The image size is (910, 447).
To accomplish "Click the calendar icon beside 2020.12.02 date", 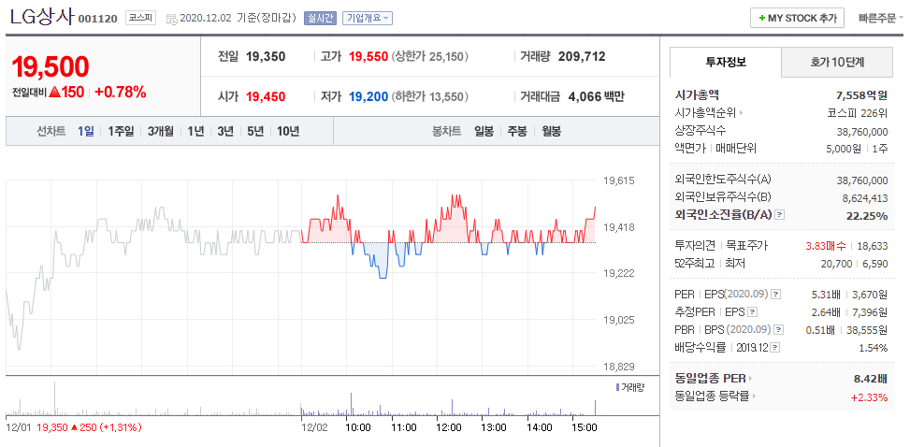I will [172, 19].
